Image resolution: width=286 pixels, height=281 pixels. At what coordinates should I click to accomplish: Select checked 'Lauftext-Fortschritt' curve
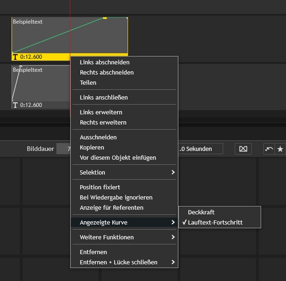(219, 223)
